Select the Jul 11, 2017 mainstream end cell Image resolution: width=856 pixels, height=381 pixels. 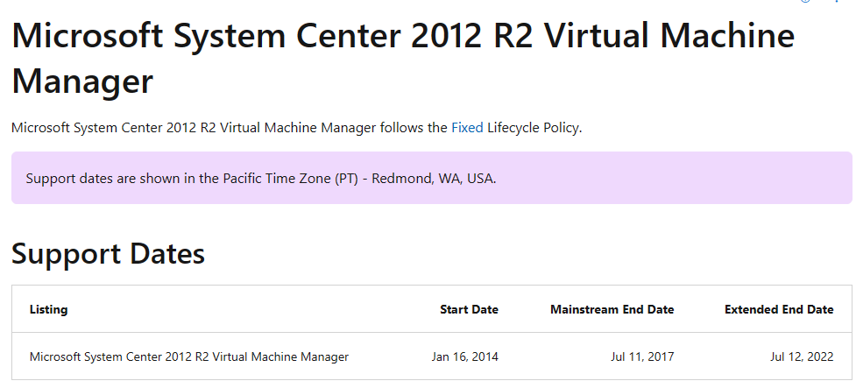642,357
